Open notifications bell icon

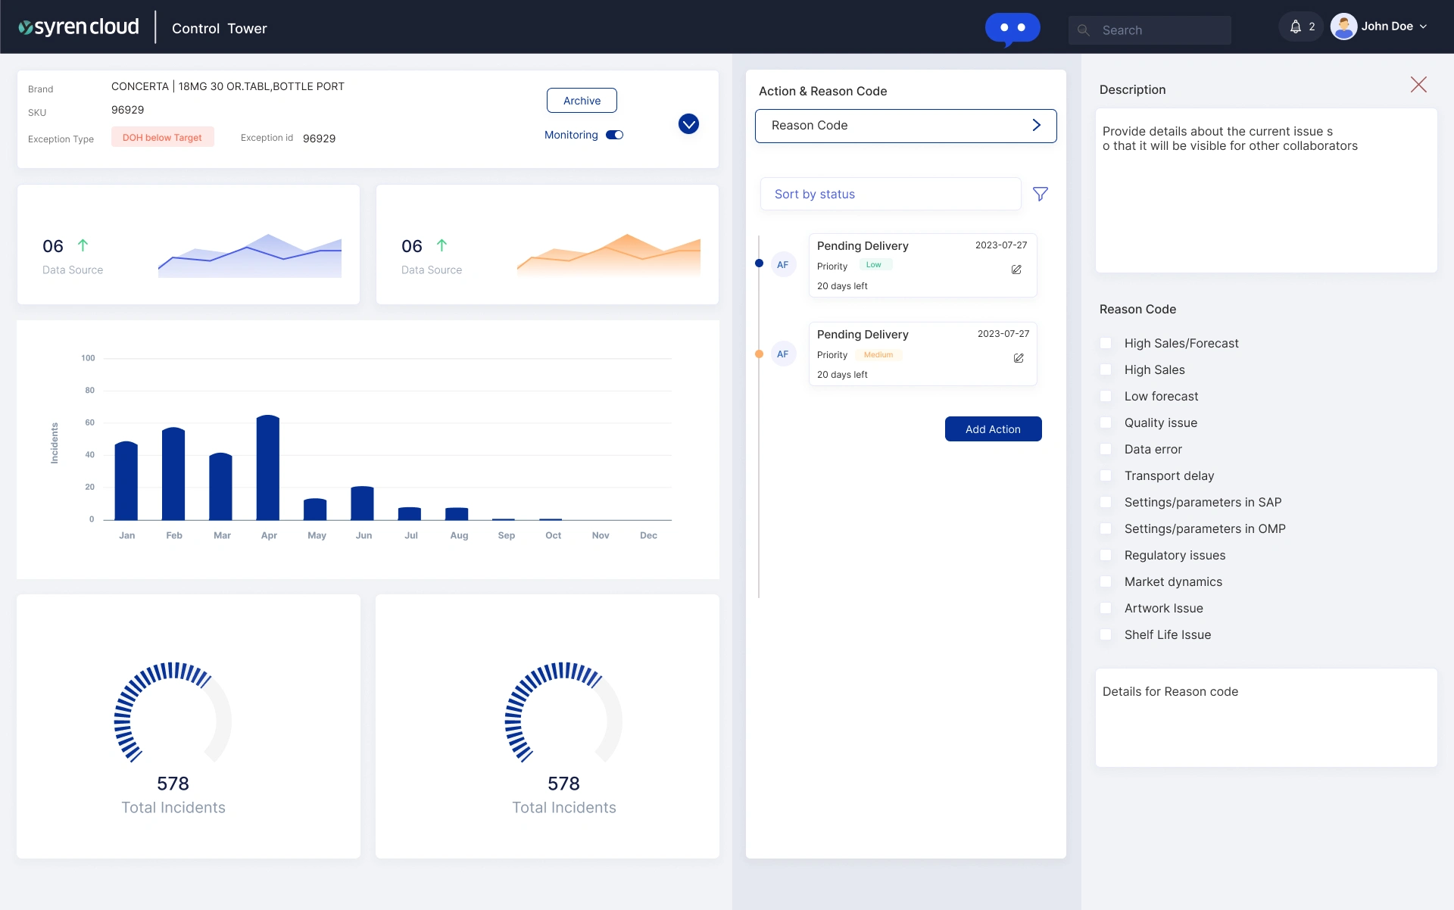1296,26
